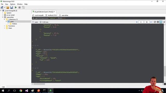The width and height of the screenshot is (166, 93).
Task: Open the Windows Start menu
Action: [3, 91]
